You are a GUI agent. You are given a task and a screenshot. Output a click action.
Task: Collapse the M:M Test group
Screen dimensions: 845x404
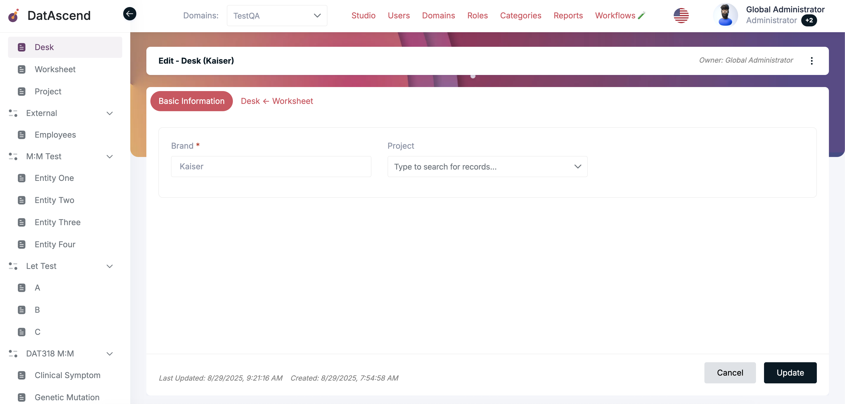[110, 156]
